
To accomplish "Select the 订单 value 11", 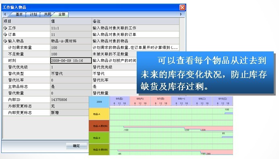I will (x=71, y=35).
